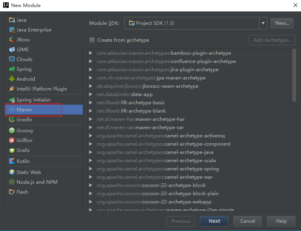
Task: Select the Griffon icon
Action: (12, 140)
